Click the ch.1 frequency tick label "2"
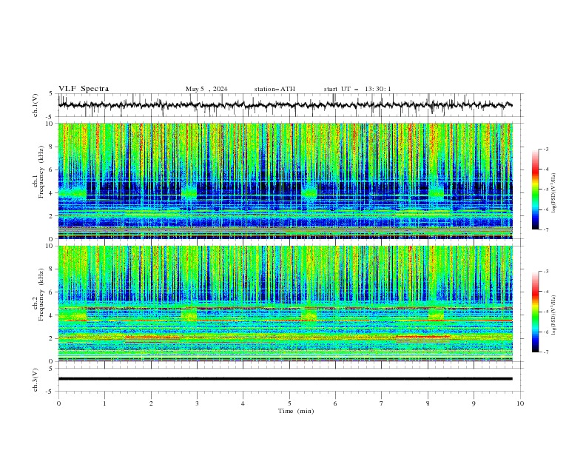This screenshot has width=586, height=453. click(52, 215)
